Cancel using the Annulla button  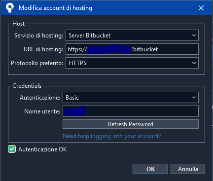188,169
